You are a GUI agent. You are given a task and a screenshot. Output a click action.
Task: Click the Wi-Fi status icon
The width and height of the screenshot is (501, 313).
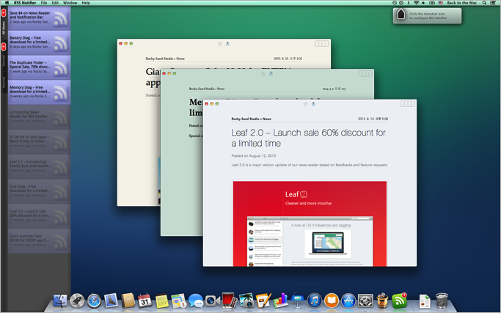click(416, 2)
